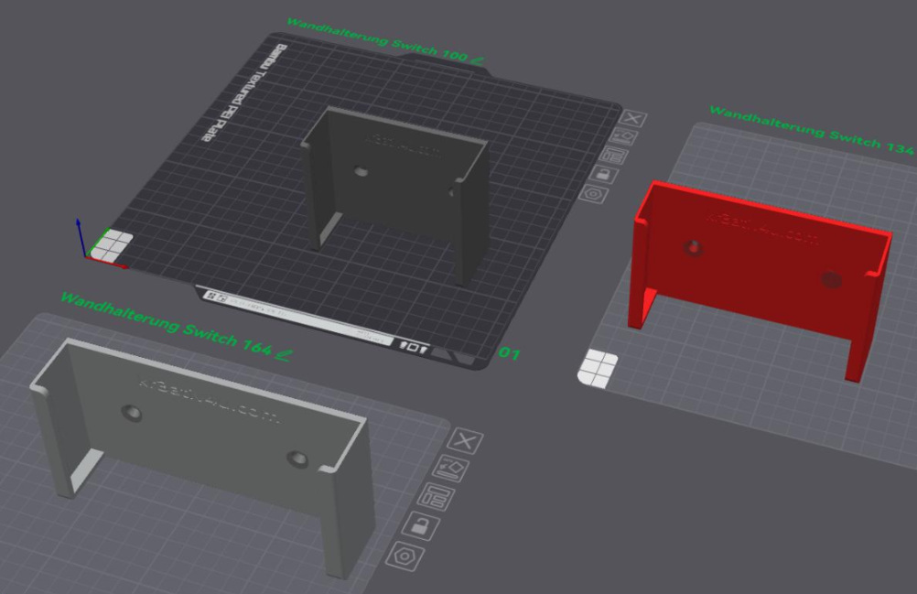The image size is (917, 594).
Task: Click the orient icon beside plate Switch 100
Action: 625,136
